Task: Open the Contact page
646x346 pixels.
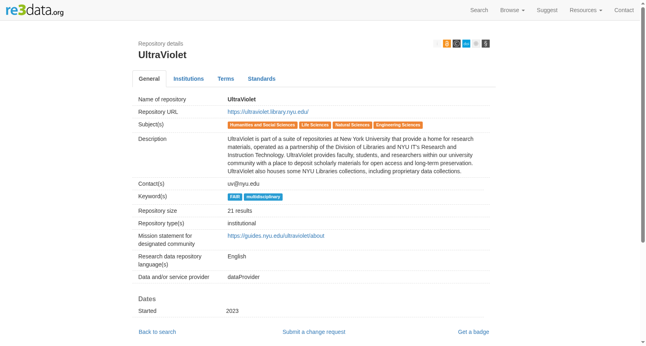Action: point(624,10)
